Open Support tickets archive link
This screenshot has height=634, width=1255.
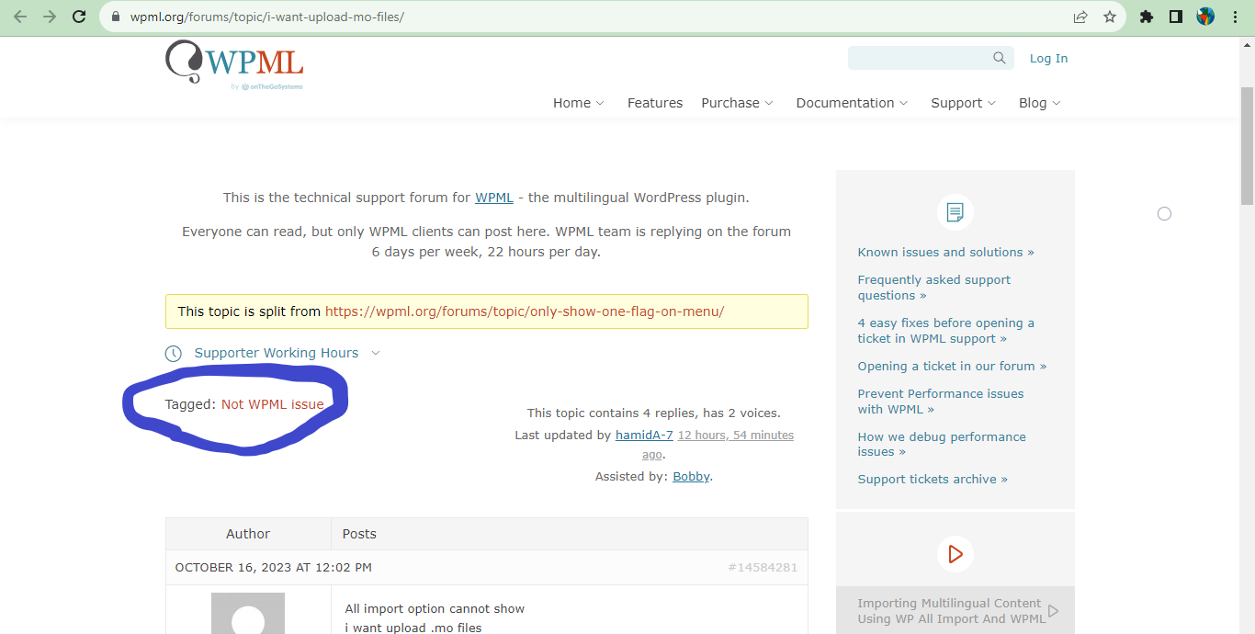point(933,479)
